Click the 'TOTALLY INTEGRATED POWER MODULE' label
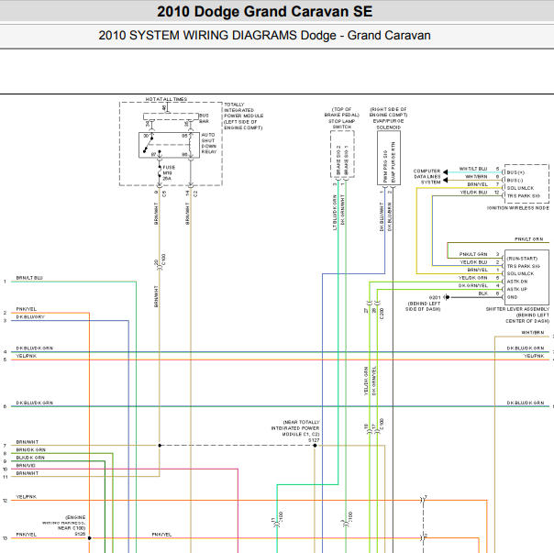The height and width of the screenshot is (553, 554). (243, 110)
